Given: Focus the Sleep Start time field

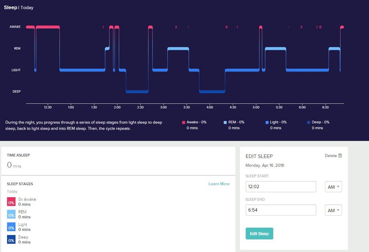Looking at the screenshot, I should pos(281,187).
